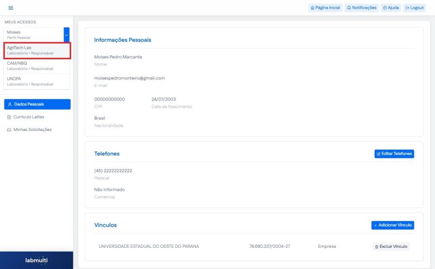The height and width of the screenshot is (269, 435).
Task: Click the home icon in Página Inicial
Action: coord(312,8)
